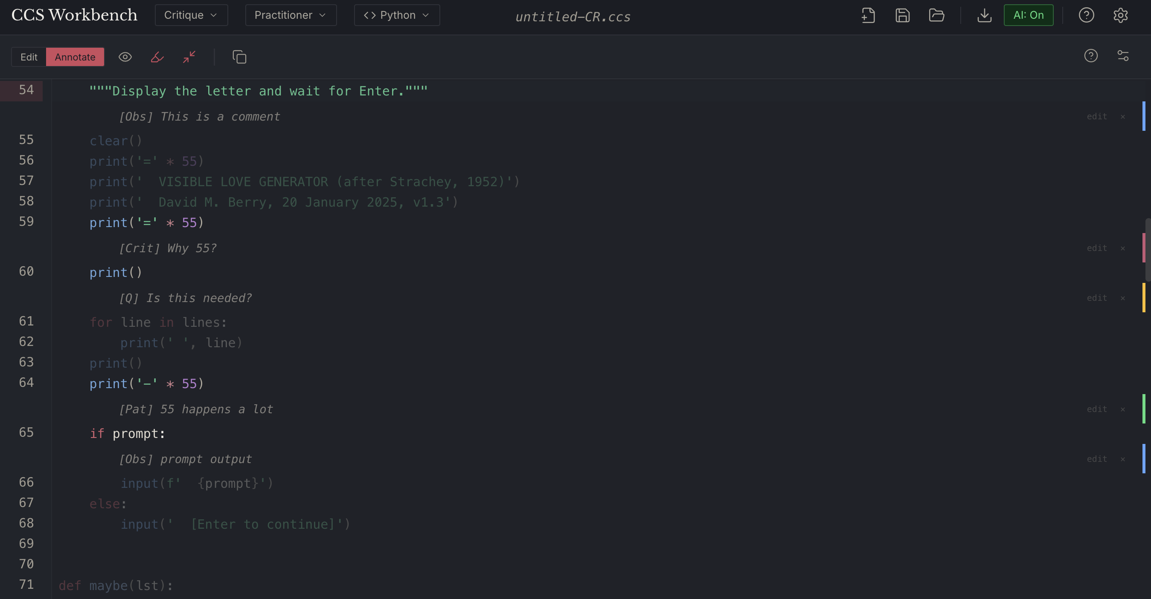The height and width of the screenshot is (599, 1151).
Task: Toggle the AI: On button
Action: point(1028,16)
